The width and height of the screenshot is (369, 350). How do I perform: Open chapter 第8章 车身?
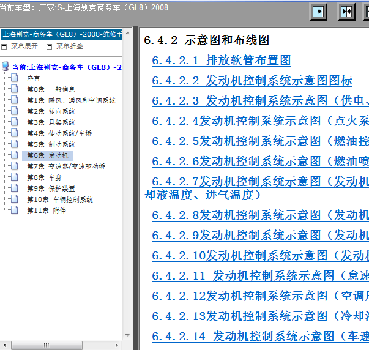tap(44, 177)
